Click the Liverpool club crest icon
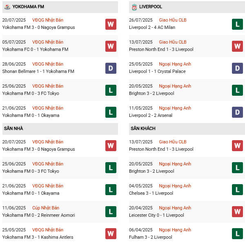Image resolution: width=245 pixels, height=242 pixels. click(134, 7)
